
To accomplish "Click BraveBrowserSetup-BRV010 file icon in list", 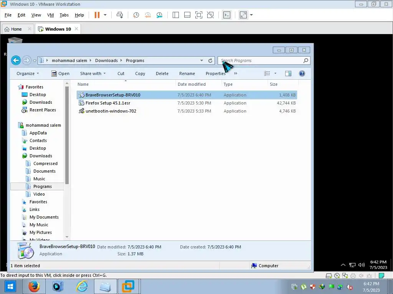I will pos(81,95).
